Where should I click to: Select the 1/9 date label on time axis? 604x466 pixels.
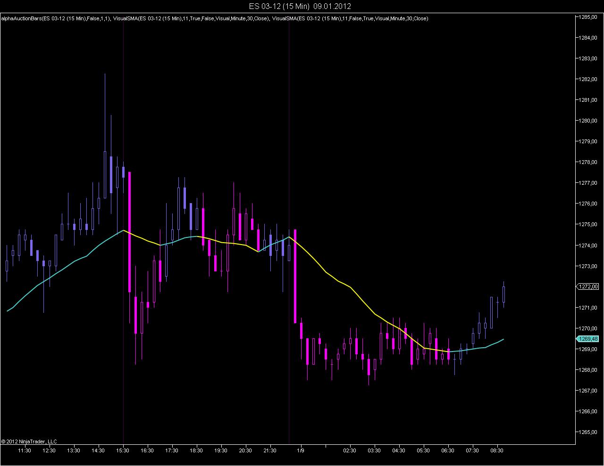(x=300, y=450)
